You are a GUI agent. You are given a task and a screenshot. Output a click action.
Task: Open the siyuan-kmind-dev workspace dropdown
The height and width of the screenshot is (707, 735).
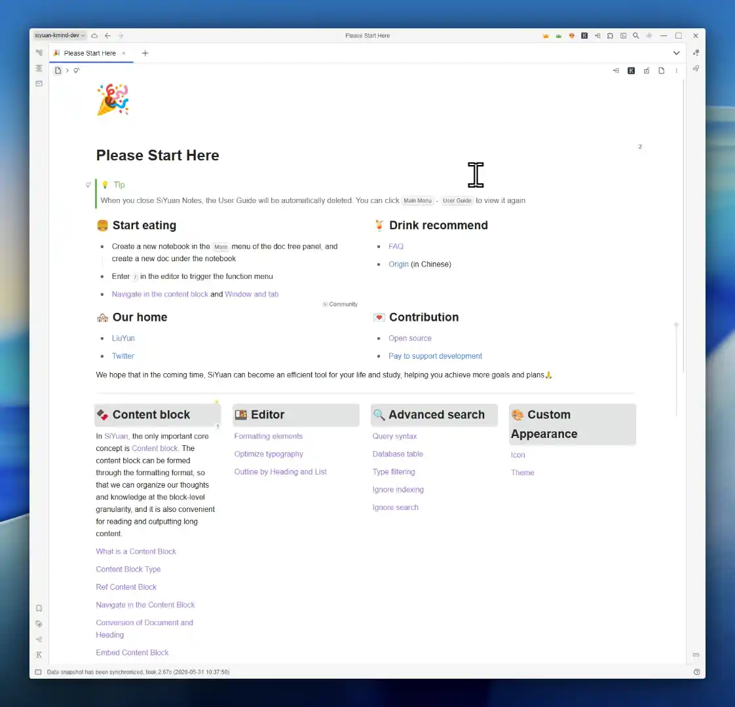point(60,35)
